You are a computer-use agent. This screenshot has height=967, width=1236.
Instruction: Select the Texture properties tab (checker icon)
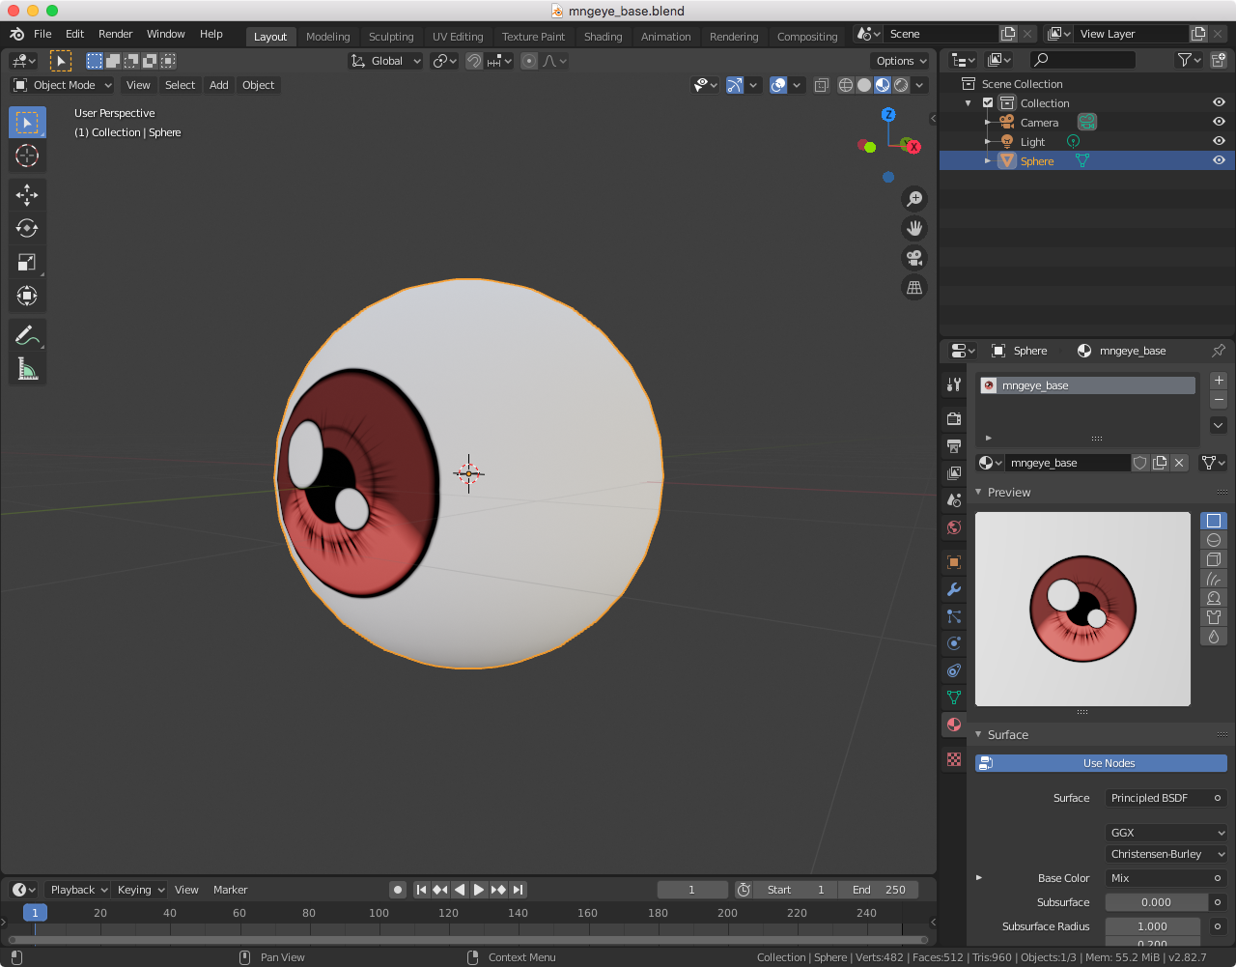(x=954, y=759)
